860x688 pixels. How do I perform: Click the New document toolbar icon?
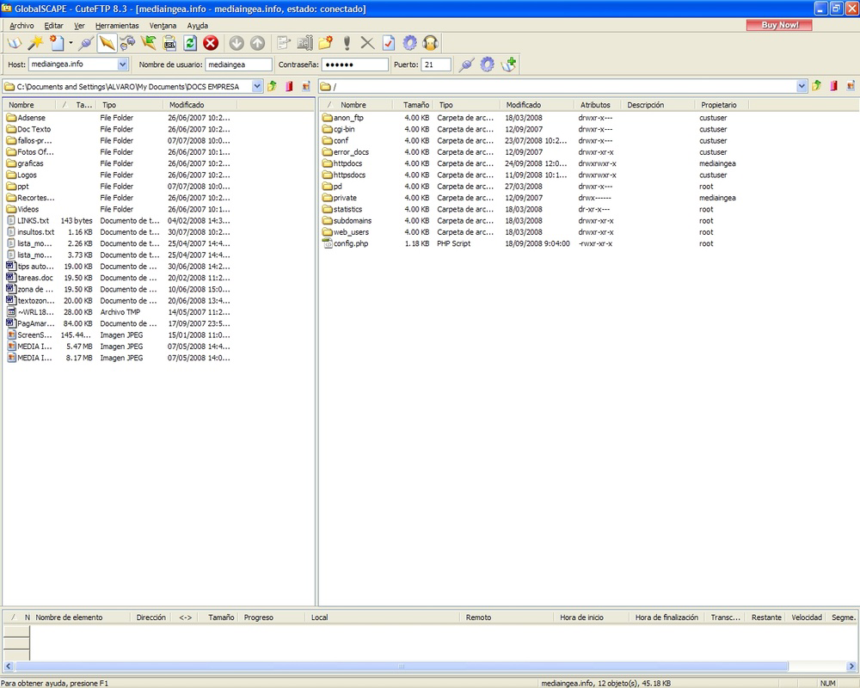pos(57,43)
